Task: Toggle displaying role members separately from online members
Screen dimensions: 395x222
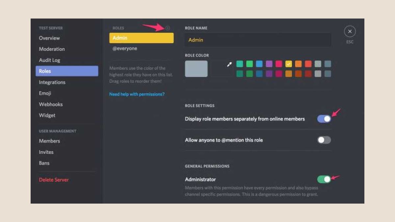Action: click(324, 118)
